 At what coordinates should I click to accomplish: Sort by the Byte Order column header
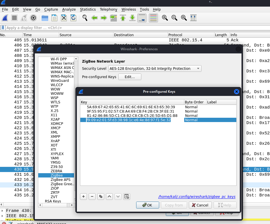click(x=195, y=102)
